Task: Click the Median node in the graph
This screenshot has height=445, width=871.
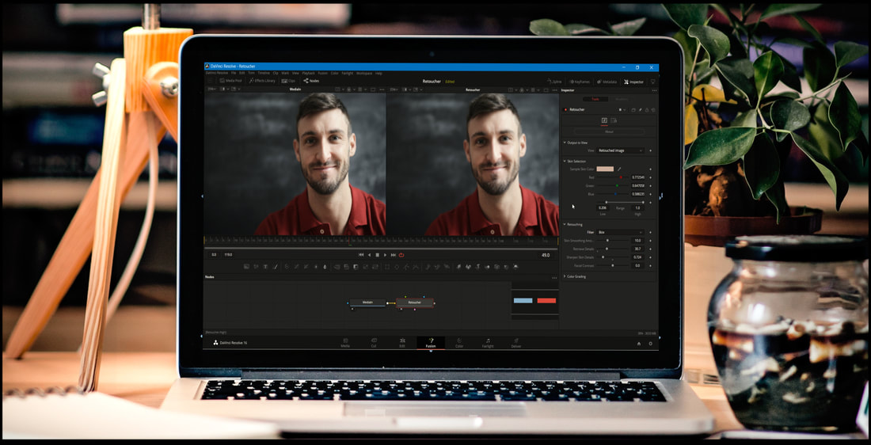Action: pyautogui.click(x=367, y=302)
